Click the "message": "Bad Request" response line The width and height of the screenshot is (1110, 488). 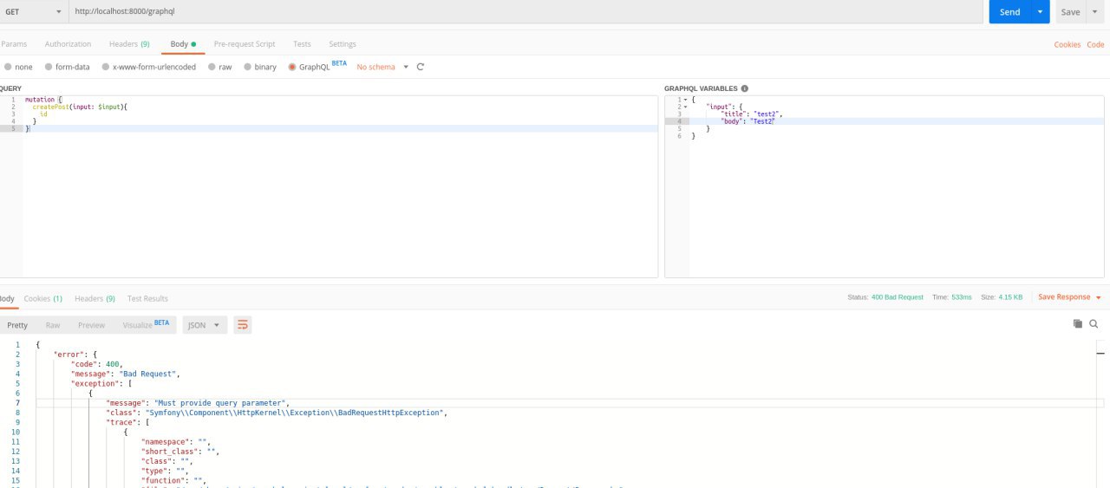point(125,374)
